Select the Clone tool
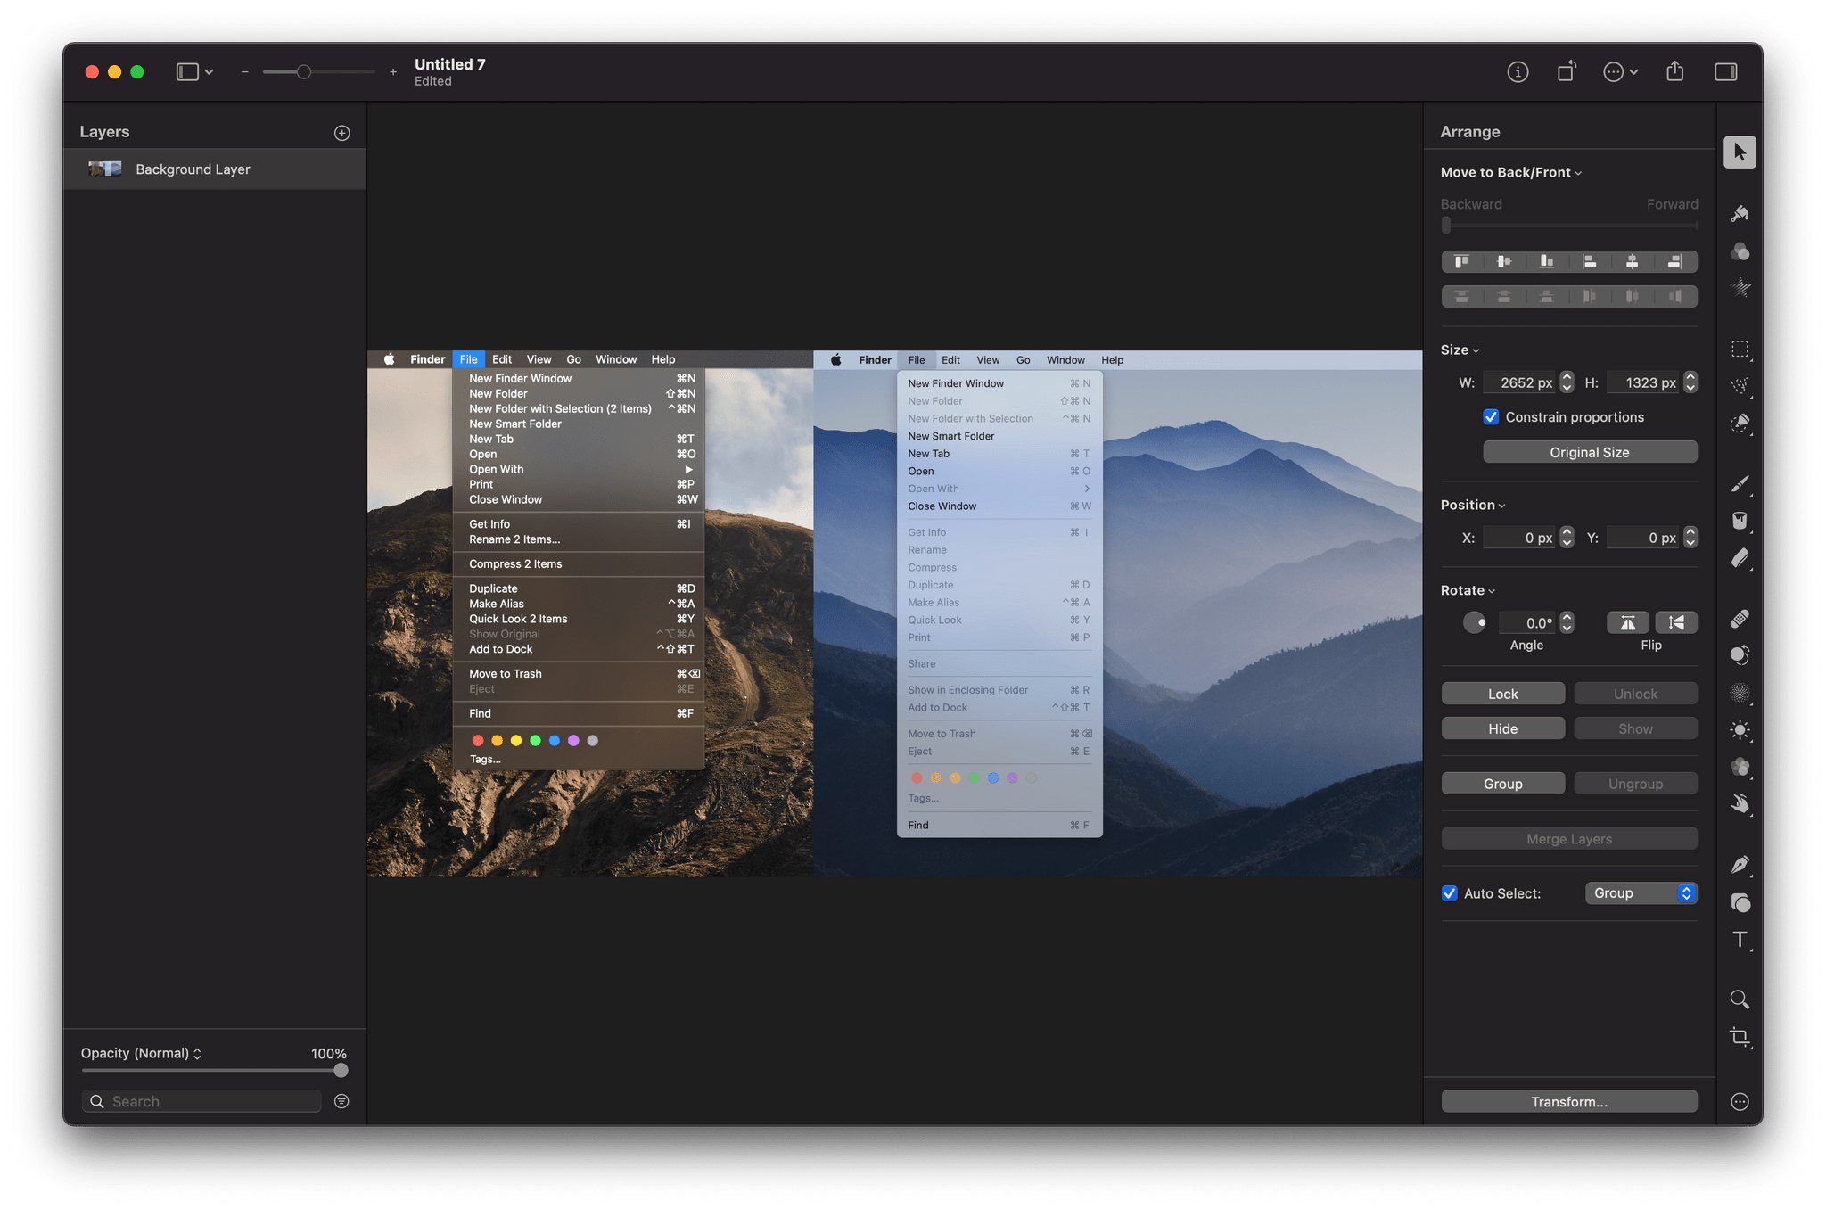This screenshot has width=1826, height=1209. tap(1740, 655)
